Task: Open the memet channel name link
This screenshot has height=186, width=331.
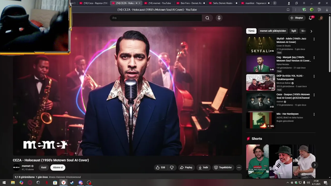Action: [x=26, y=166]
